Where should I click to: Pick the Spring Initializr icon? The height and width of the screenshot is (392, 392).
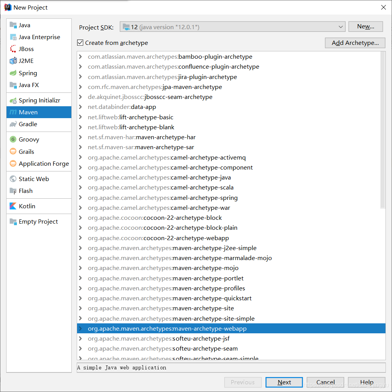coord(13,100)
